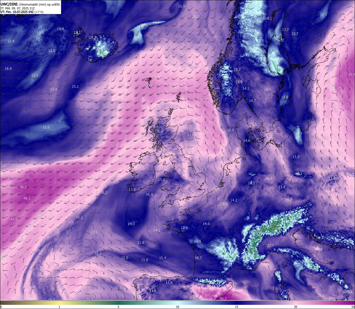Viewport: 355px width, 309px height.
Task: Click the 39.2 value northwest of Ireland
Action: point(98,164)
